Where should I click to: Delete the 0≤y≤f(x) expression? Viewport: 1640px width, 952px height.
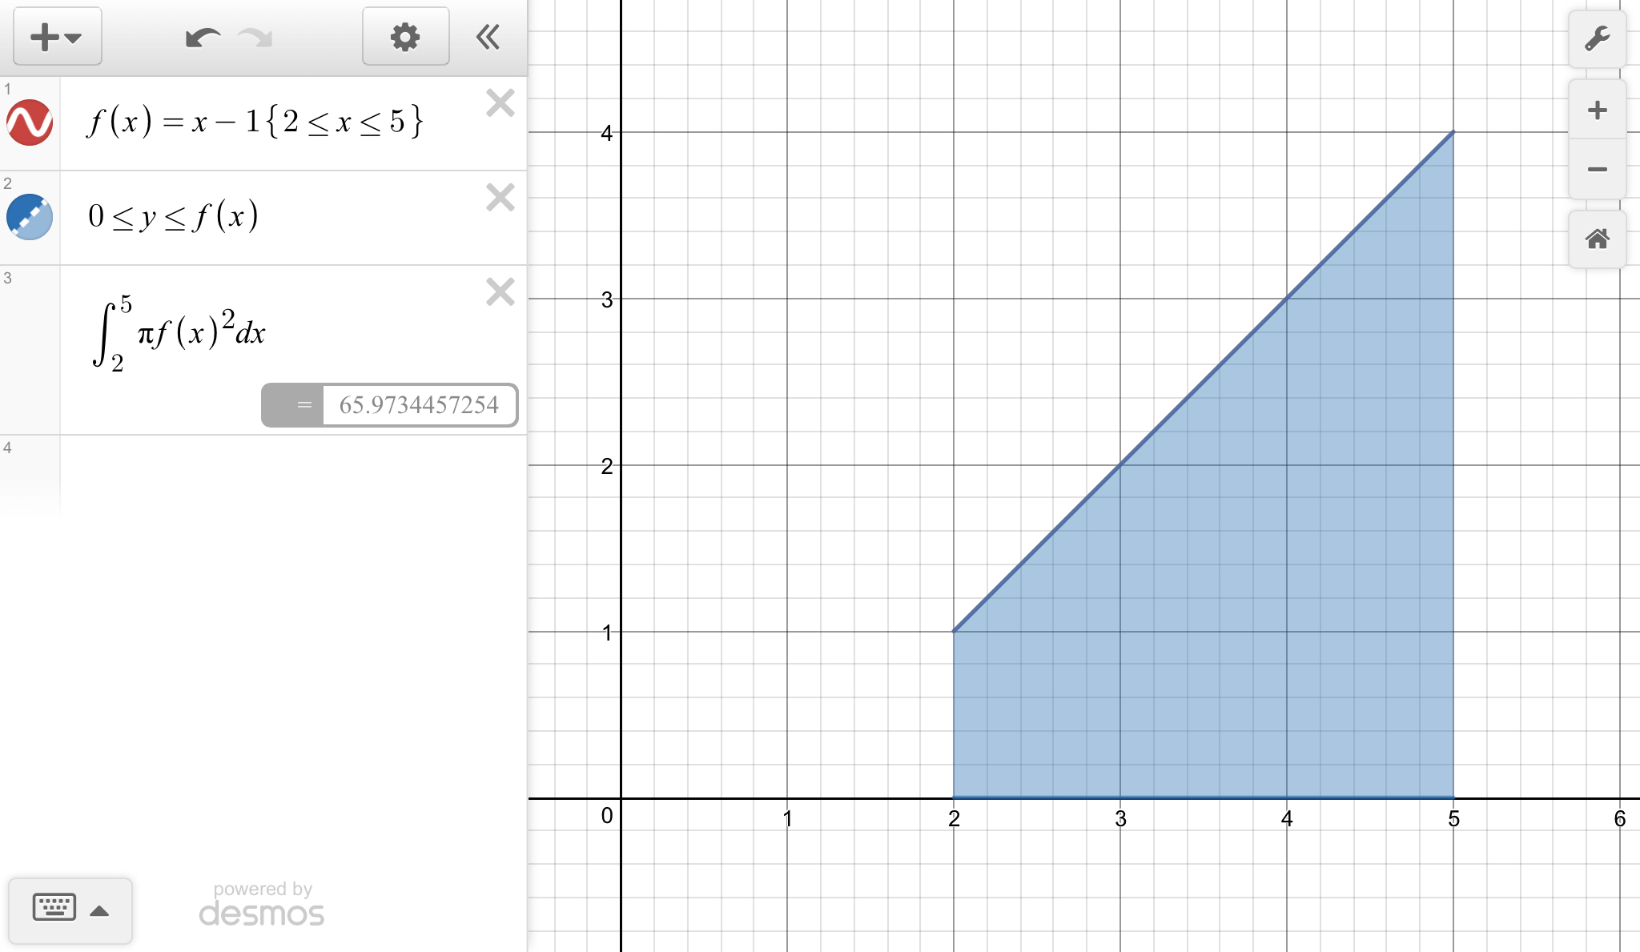[500, 198]
